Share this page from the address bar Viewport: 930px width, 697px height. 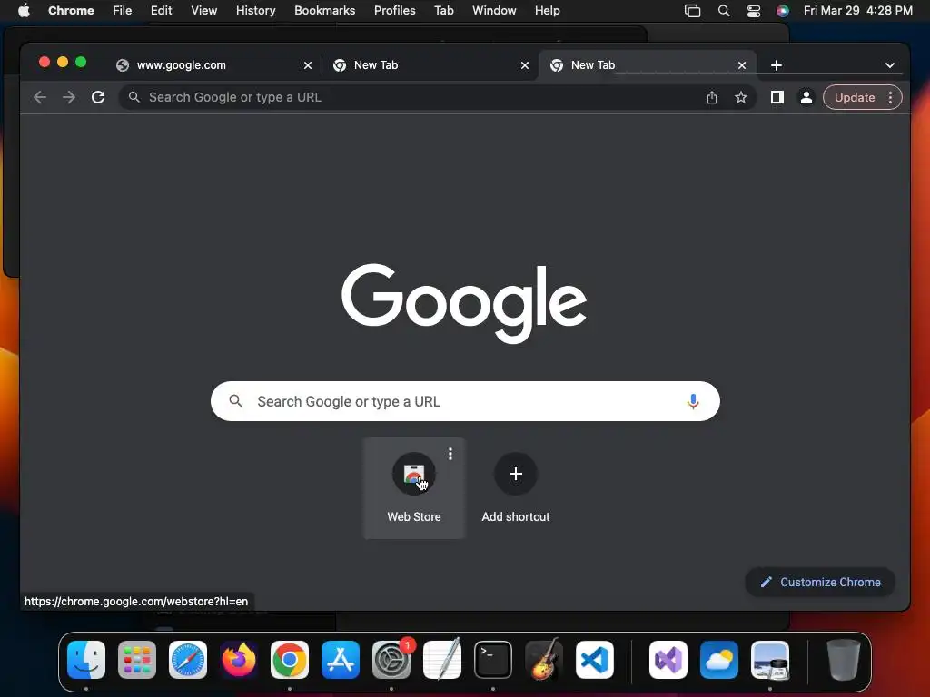[x=712, y=97]
